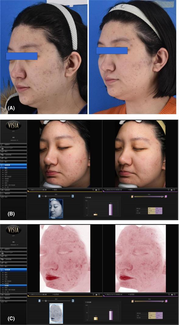The image size is (179, 325).
Task: Click the zoom slider handle in panel B
Action: point(46,196)
